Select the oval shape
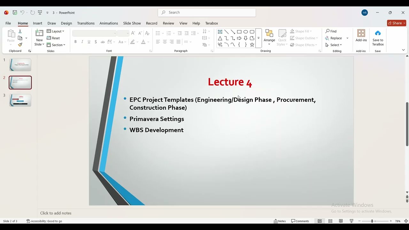Screen dimensions: 409x230 click(245, 32)
